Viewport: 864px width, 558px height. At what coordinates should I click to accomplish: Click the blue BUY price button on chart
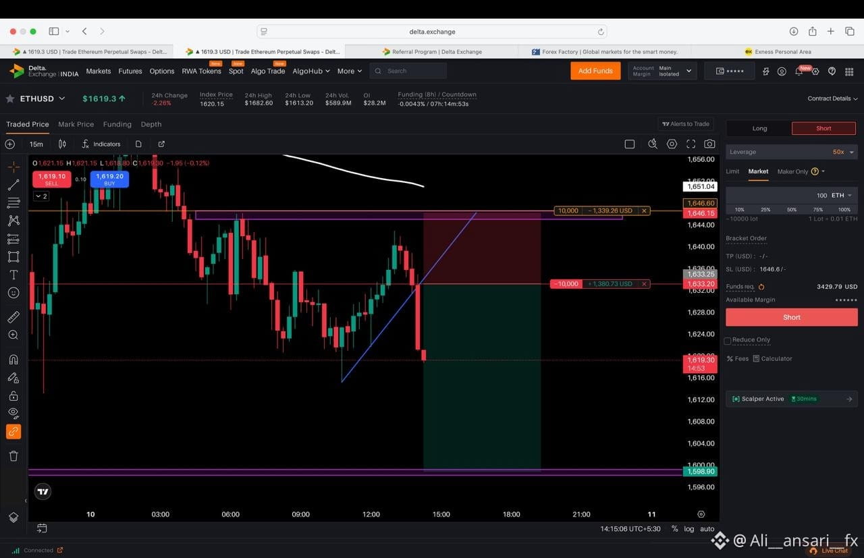pos(109,179)
